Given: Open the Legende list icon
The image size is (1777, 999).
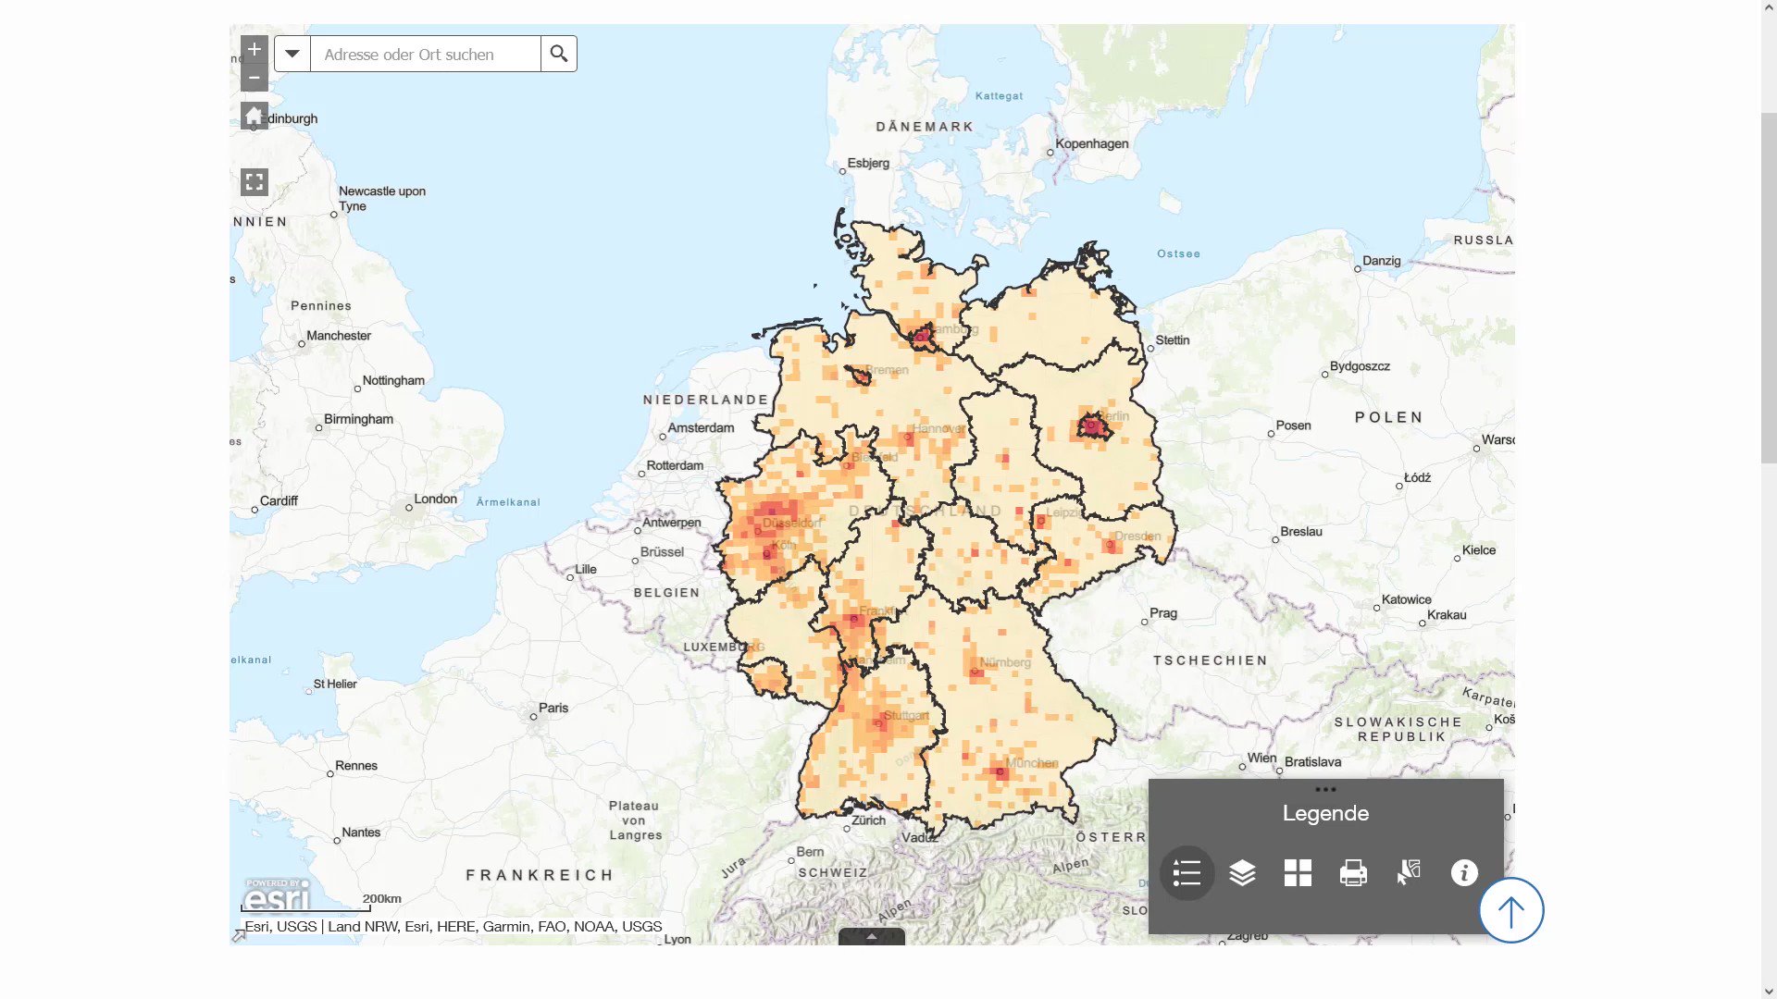Looking at the screenshot, I should click(x=1187, y=872).
